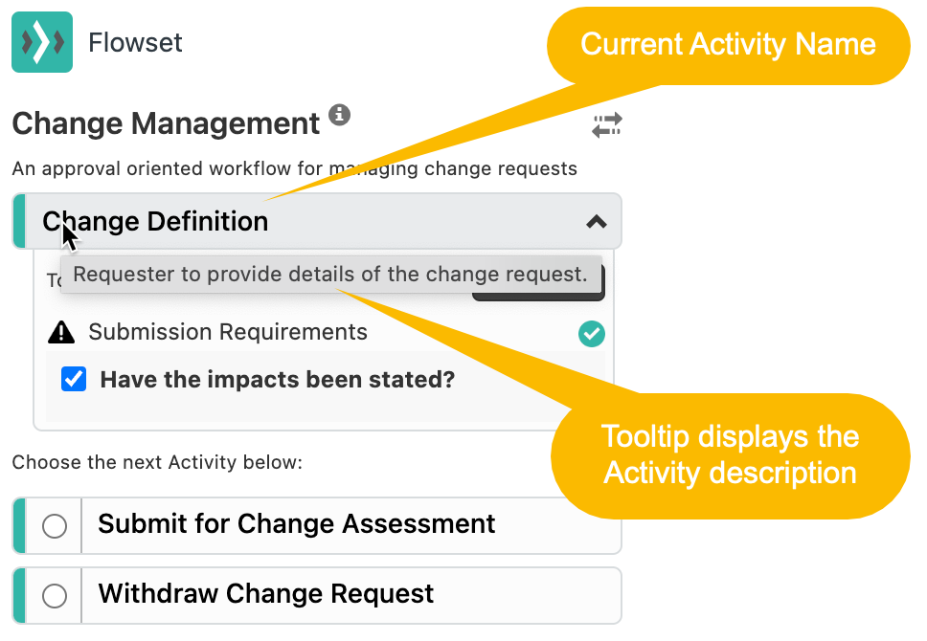Click the Change Management workflow title
This screenshot has width=927, height=641.
tap(166, 123)
